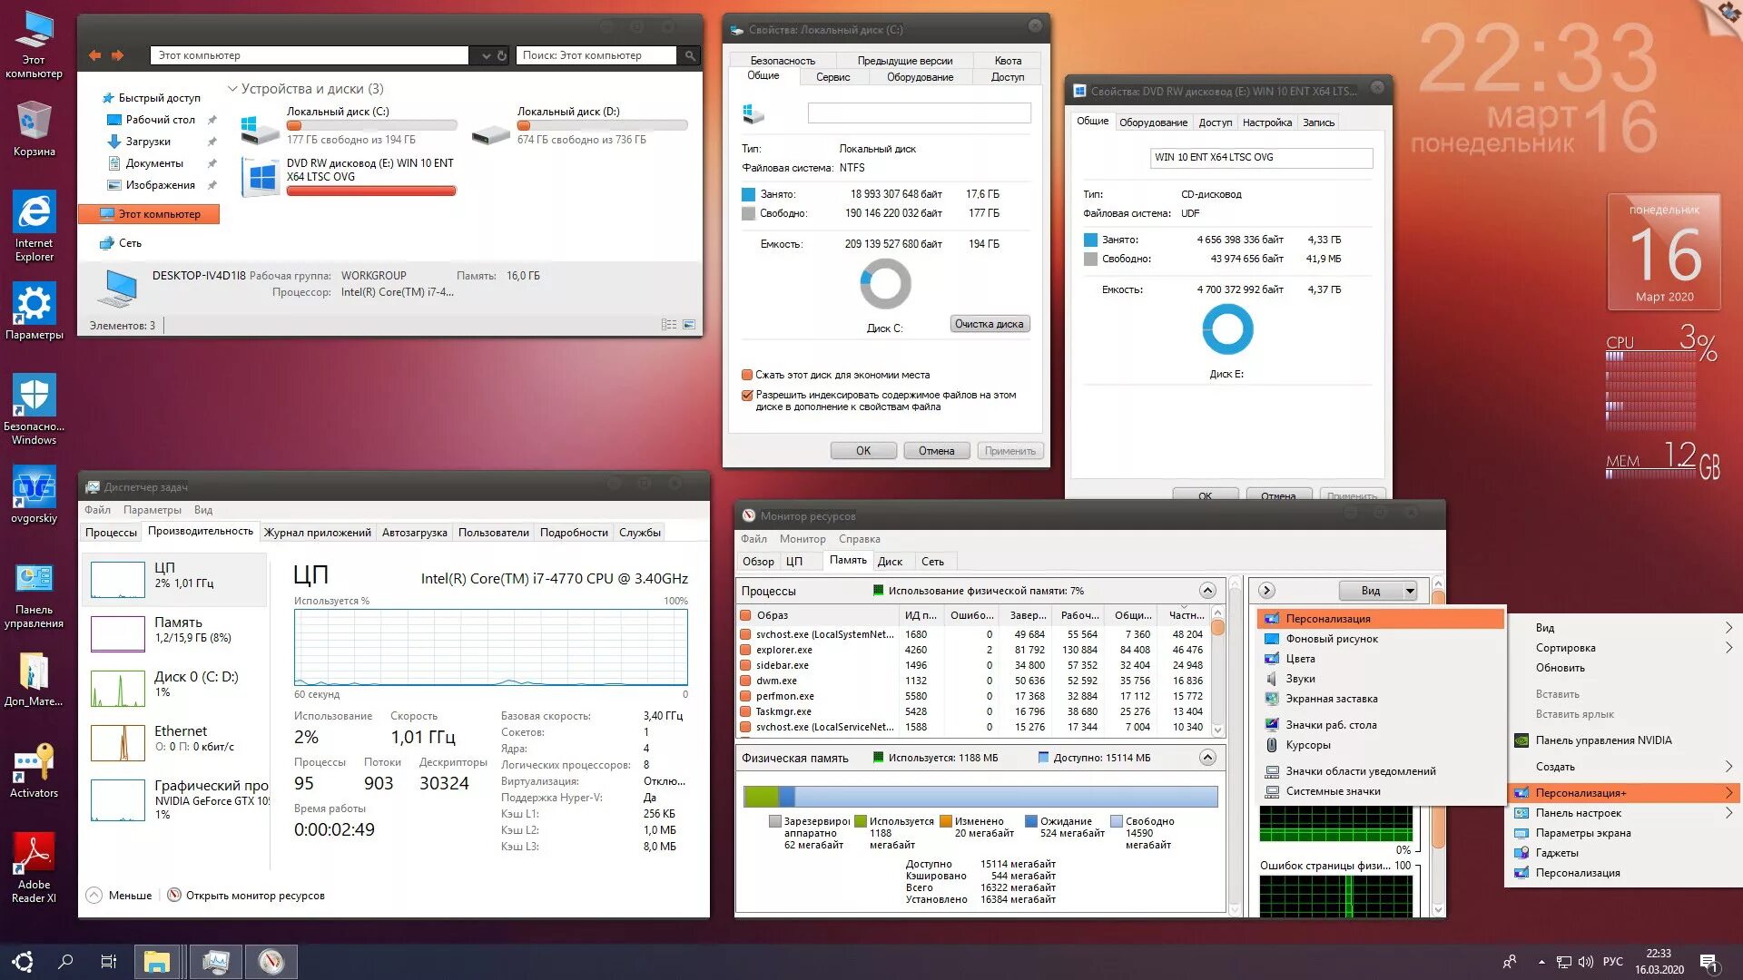
Task: Tick the svchost.exe LocalSystemNet process checkbox
Action: (x=745, y=635)
